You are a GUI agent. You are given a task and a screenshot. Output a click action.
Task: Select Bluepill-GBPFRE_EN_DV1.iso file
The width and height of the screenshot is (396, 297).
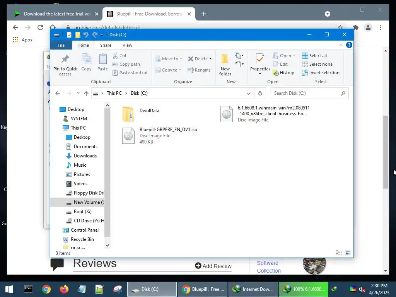[x=160, y=136]
